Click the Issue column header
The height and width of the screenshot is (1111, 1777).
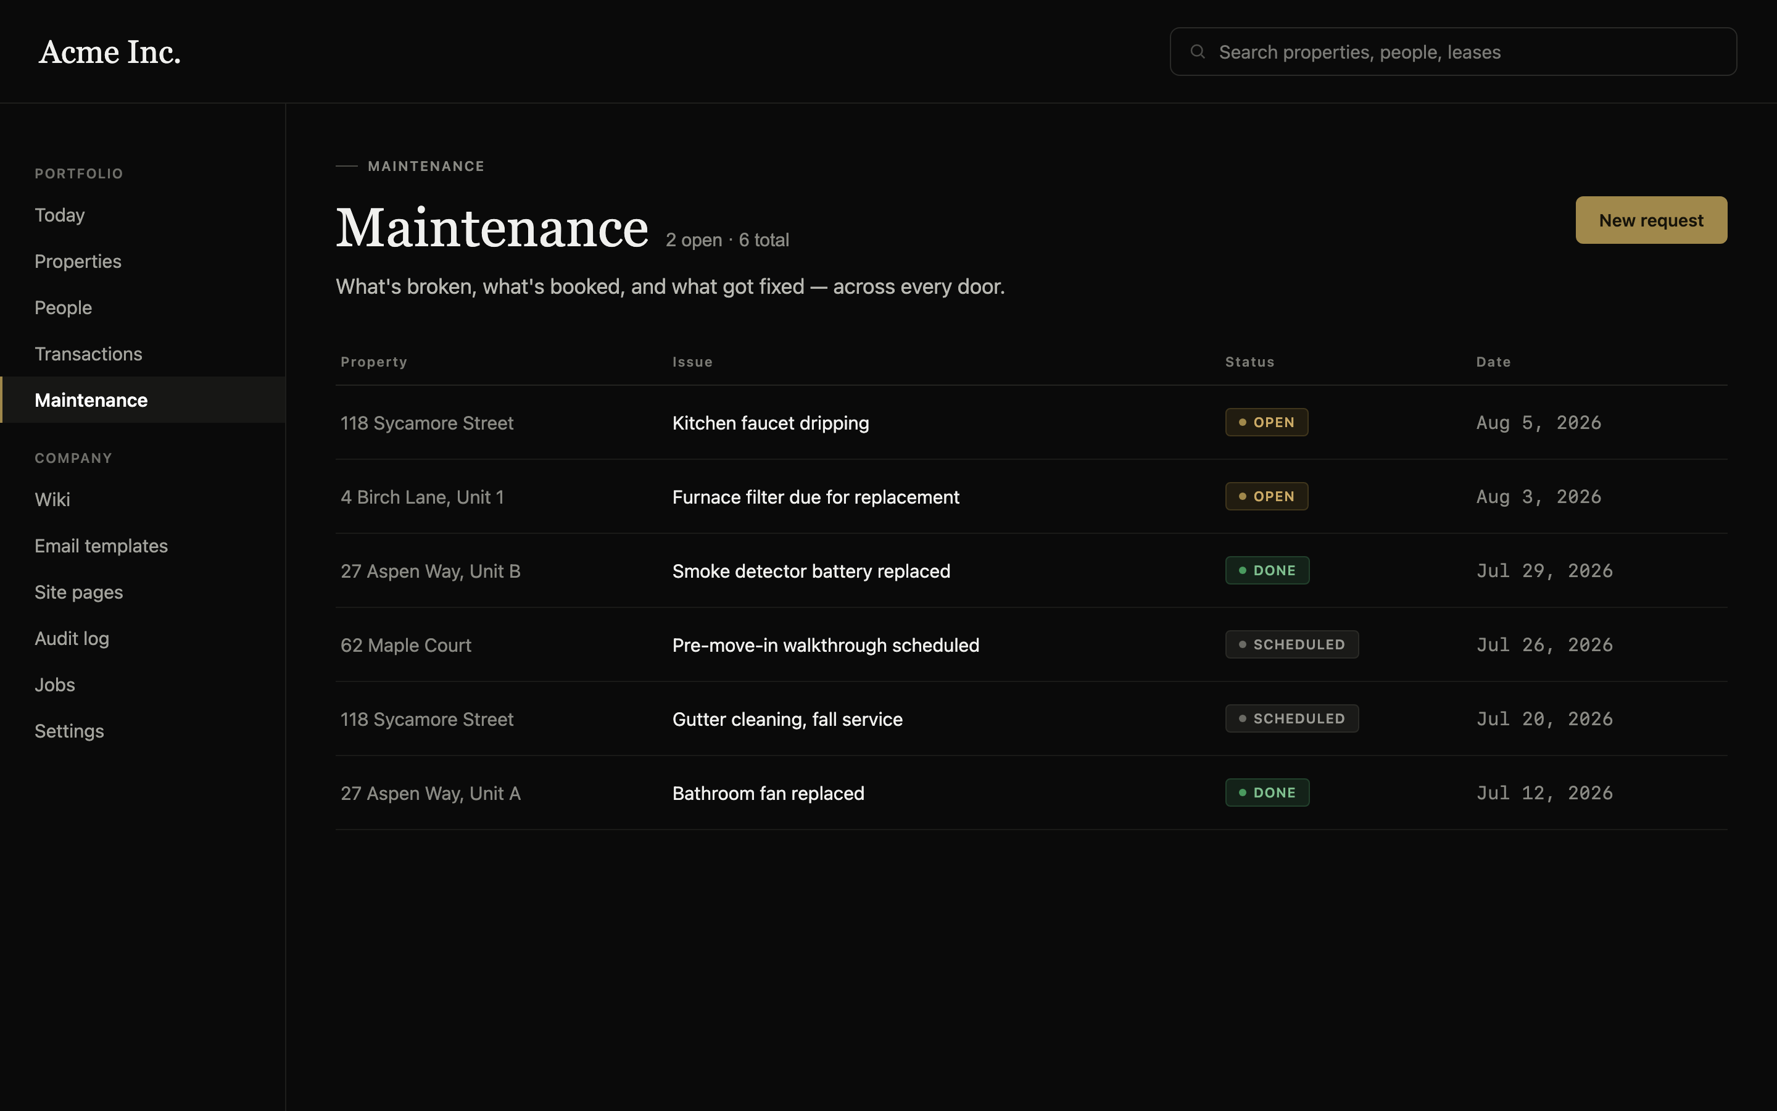coord(692,362)
